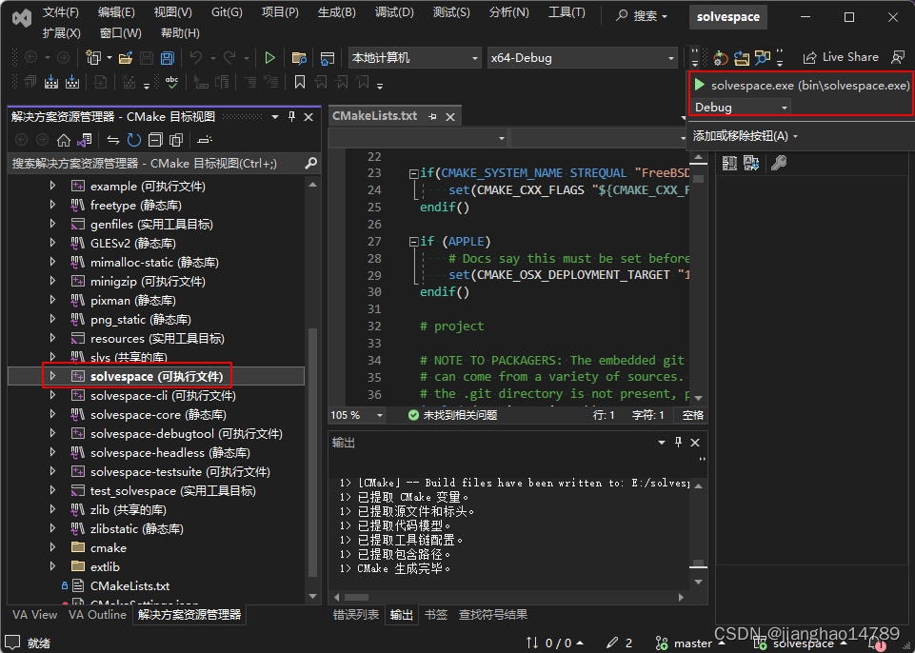
Task: Click the New Project toolbar icon
Action: pyautogui.click(x=93, y=57)
